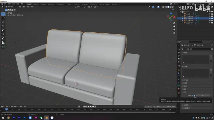Viewport: 214px width, 120px height.
Task: Open the Output properties tab
Action: pos(179,53)
